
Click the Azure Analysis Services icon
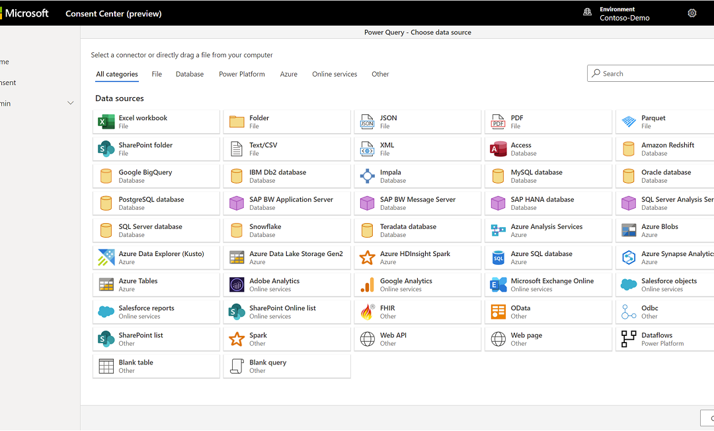coord(498,230)
